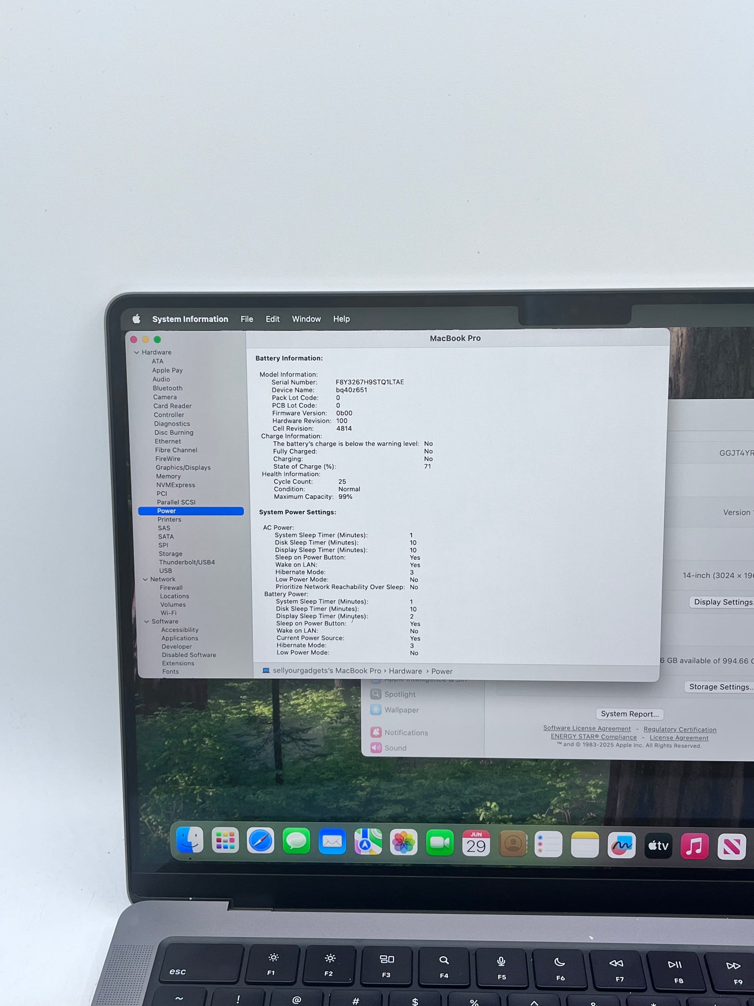Open News app in the Dock

731,847
